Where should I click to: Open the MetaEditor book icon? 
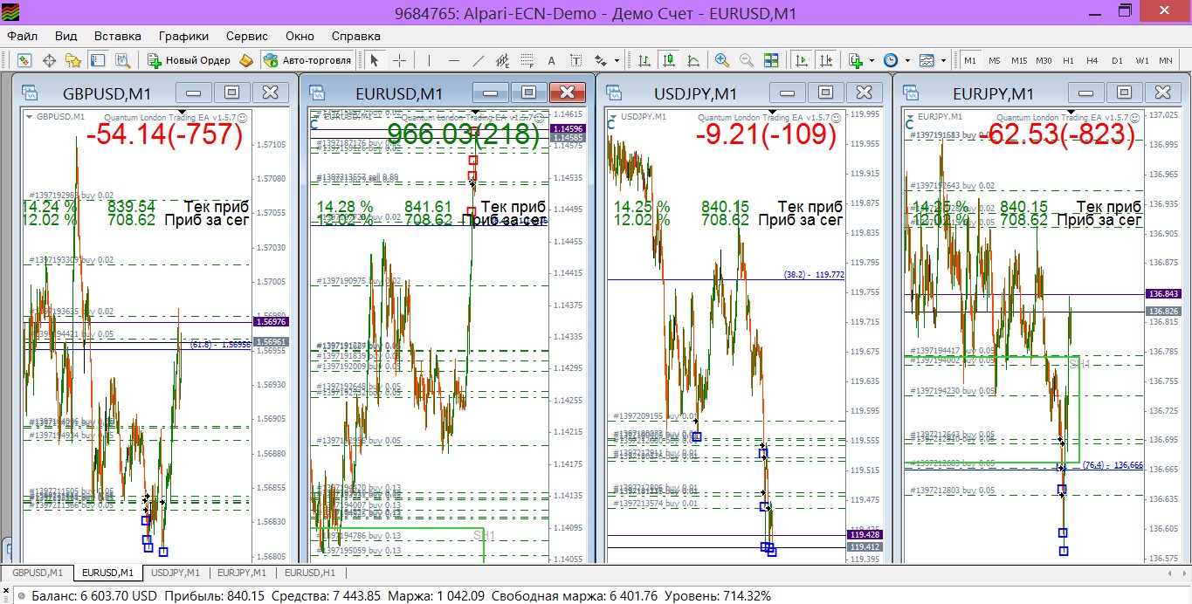pyautogui.click(x=246, y=60)
